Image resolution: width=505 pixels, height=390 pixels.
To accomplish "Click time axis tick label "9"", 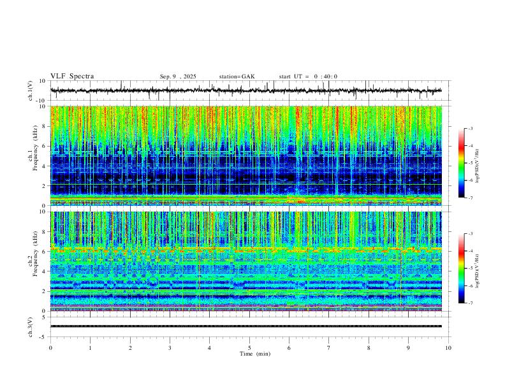I will coord(408,348).
